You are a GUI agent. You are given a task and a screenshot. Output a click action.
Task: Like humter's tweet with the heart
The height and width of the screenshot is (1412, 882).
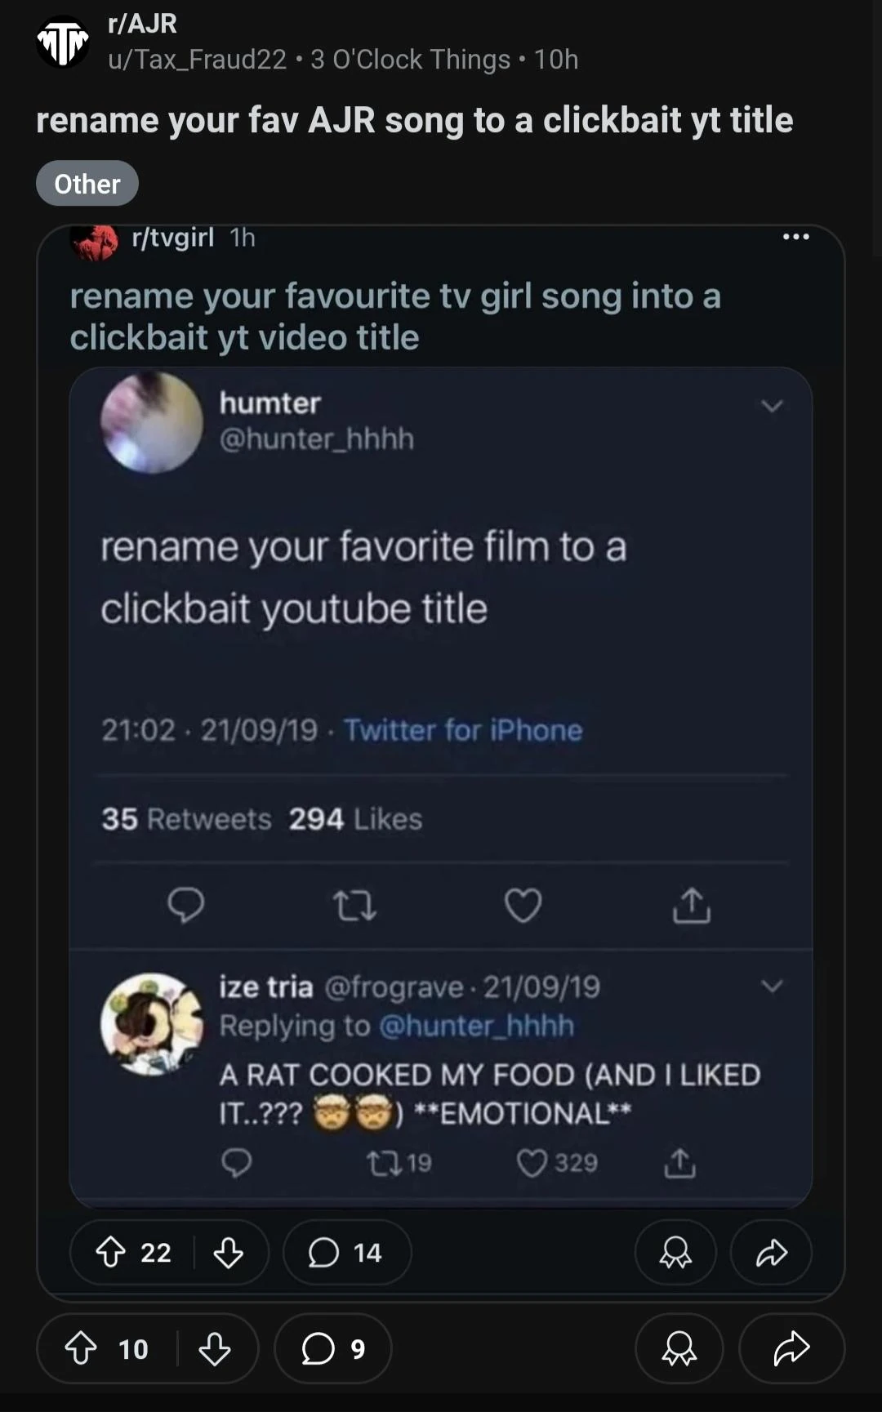(523, 905)
